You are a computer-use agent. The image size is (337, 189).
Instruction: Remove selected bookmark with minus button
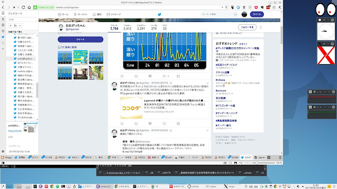(x=20, y=26)
